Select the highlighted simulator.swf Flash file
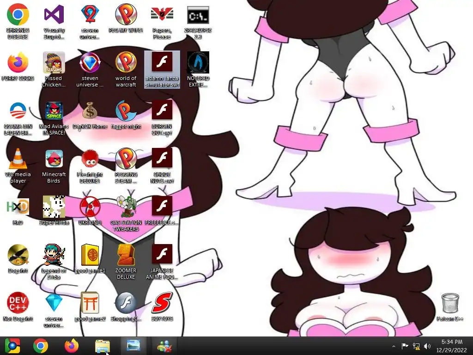This screenshot has height=355, width=473. click(x=162, y=69)
